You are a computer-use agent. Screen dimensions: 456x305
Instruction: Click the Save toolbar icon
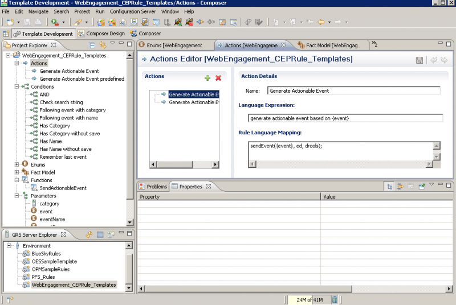point(27,22)
